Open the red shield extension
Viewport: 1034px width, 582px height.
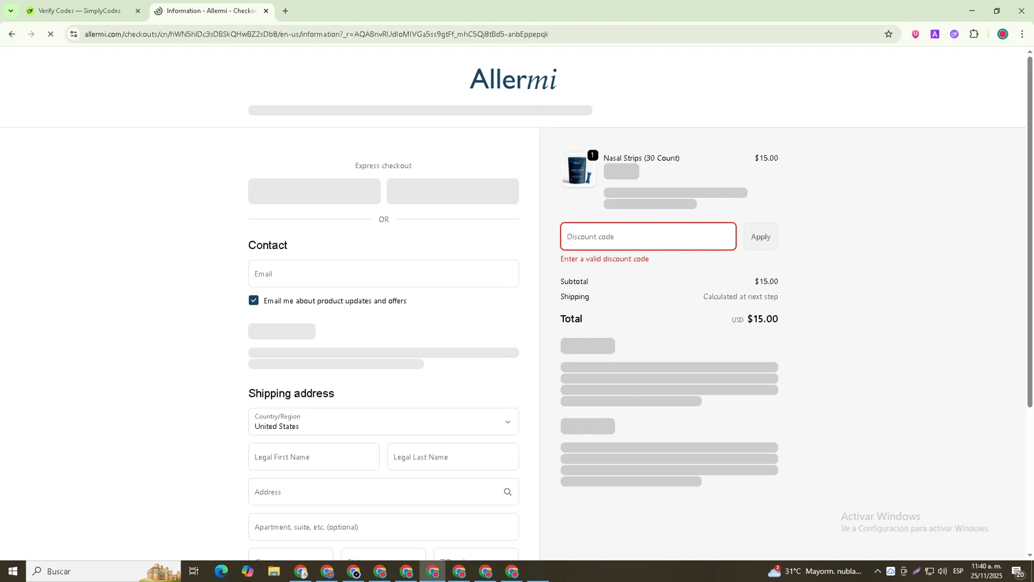pyautogui.click(x=915, y=34)
